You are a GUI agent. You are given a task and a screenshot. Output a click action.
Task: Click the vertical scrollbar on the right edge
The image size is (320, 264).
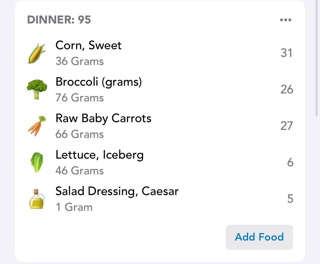coord(317,59)
